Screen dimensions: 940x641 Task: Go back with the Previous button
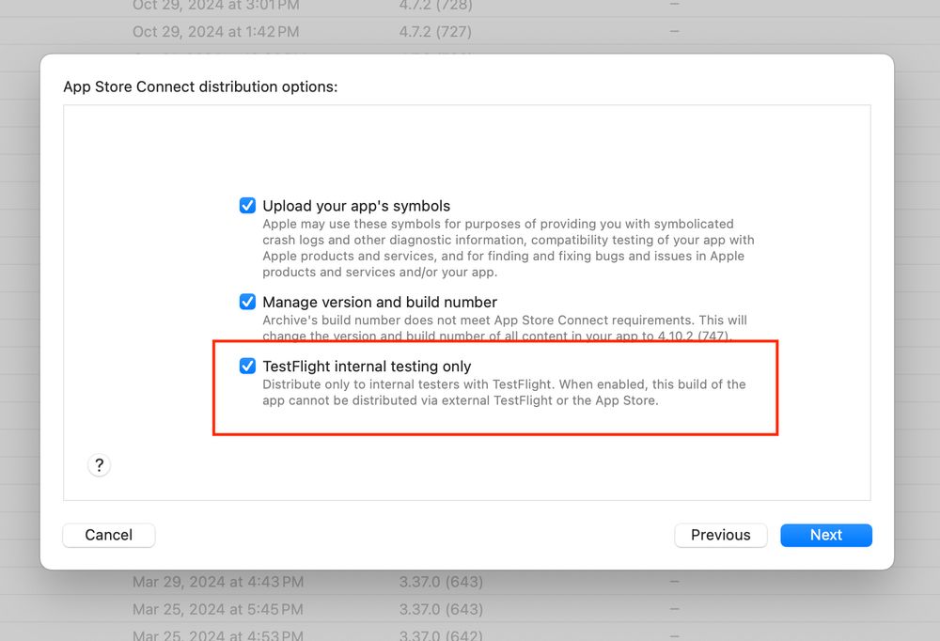point(721,535)
